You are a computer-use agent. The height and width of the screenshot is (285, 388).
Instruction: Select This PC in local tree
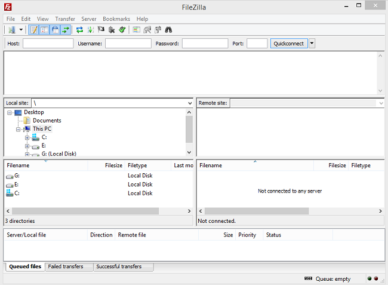42,128
